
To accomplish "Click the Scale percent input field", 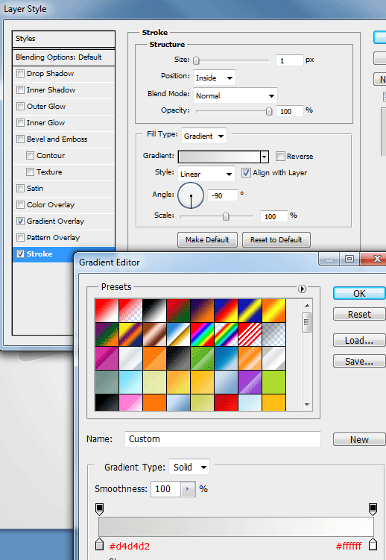I will 274,216.
